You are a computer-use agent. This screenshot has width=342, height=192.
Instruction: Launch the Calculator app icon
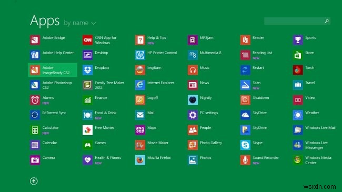(35, 130)
